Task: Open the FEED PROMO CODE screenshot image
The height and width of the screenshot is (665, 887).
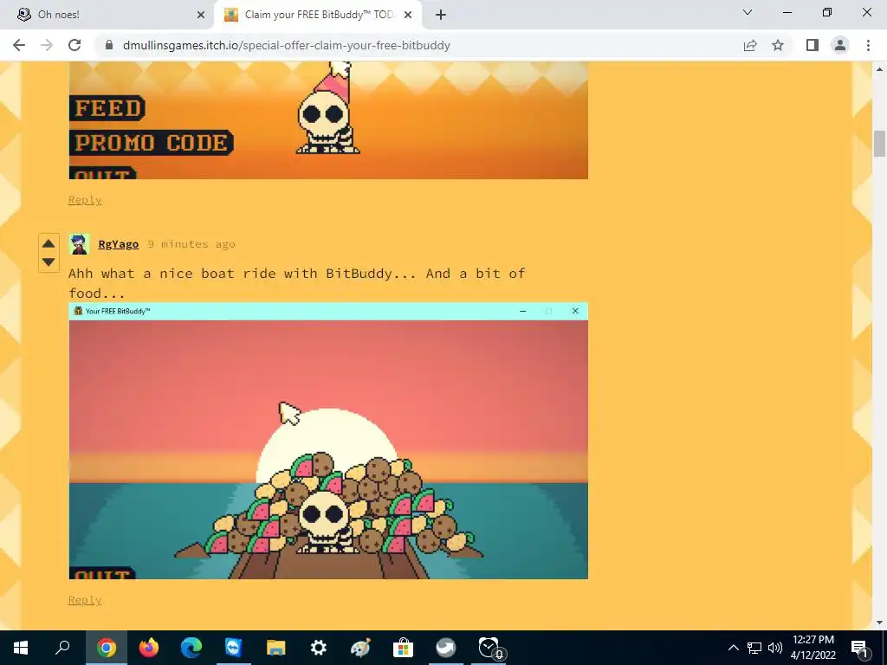Action: (328, 119)
